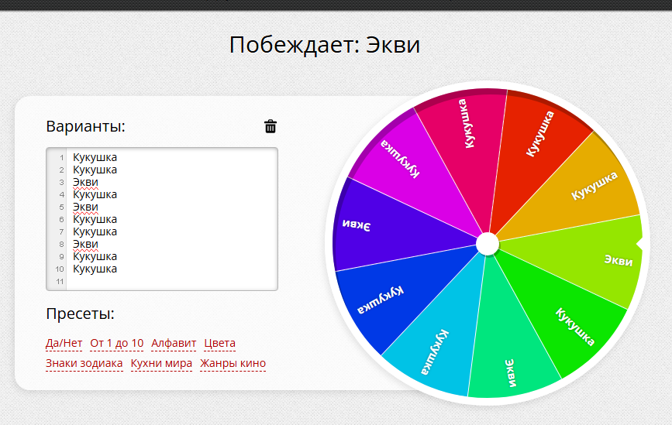Click the white pointer arrow at wheel's right edge

[x=639, y=243]
